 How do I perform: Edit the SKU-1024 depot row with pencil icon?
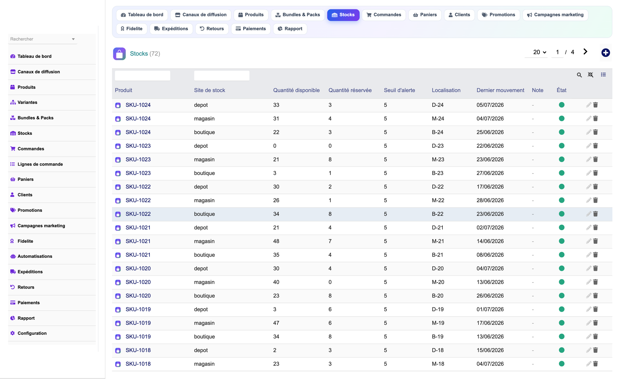(x=588, y=105)
